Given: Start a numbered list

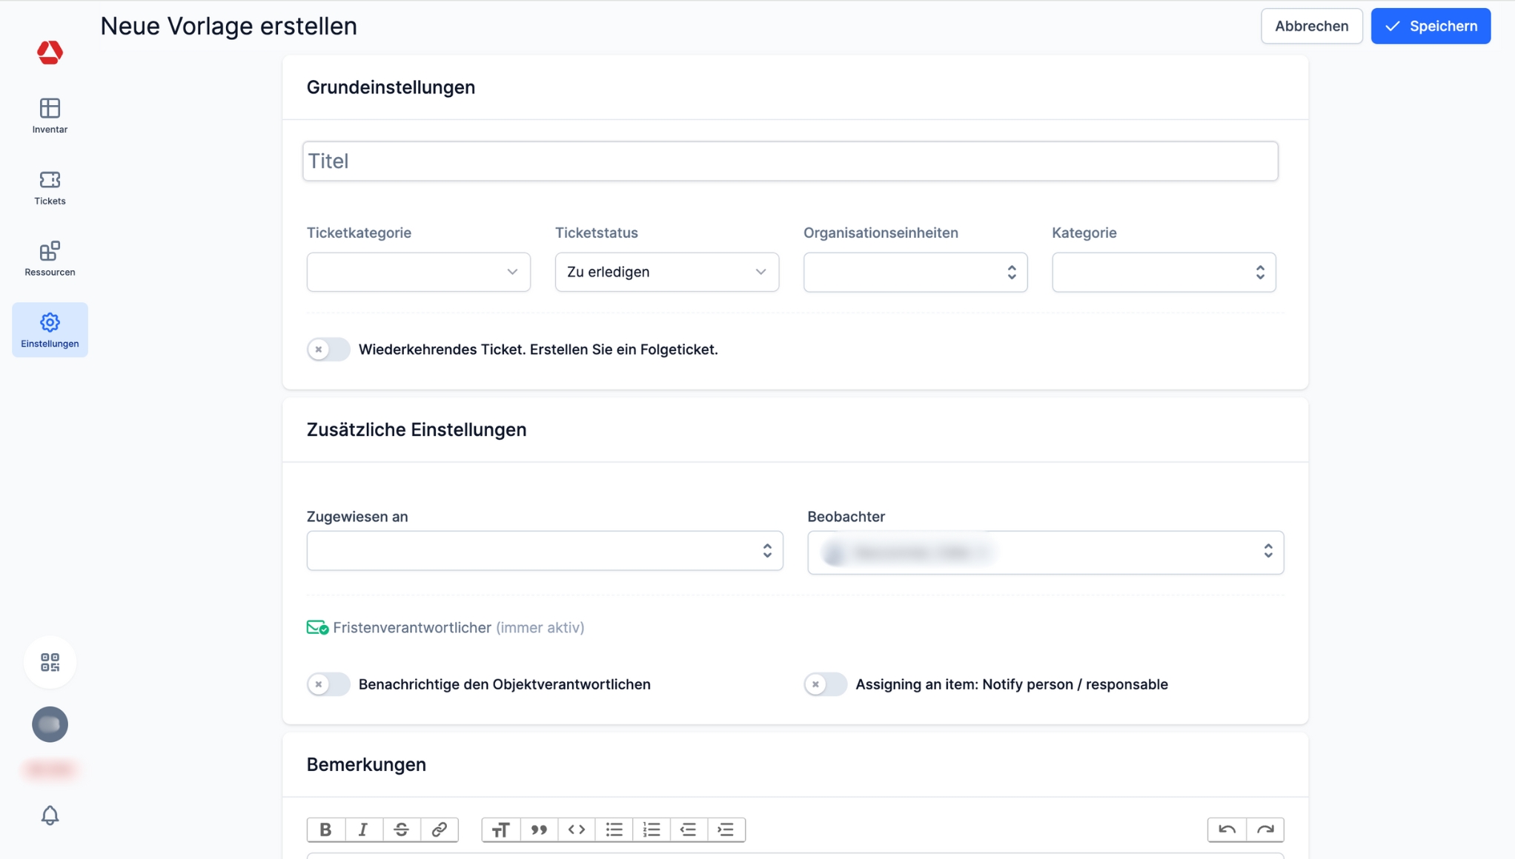Looking at the screenshot, I should [652, 829].
